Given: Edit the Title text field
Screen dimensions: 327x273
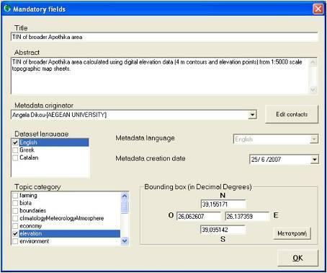Looking at the screenshot, I should [164, 37].
